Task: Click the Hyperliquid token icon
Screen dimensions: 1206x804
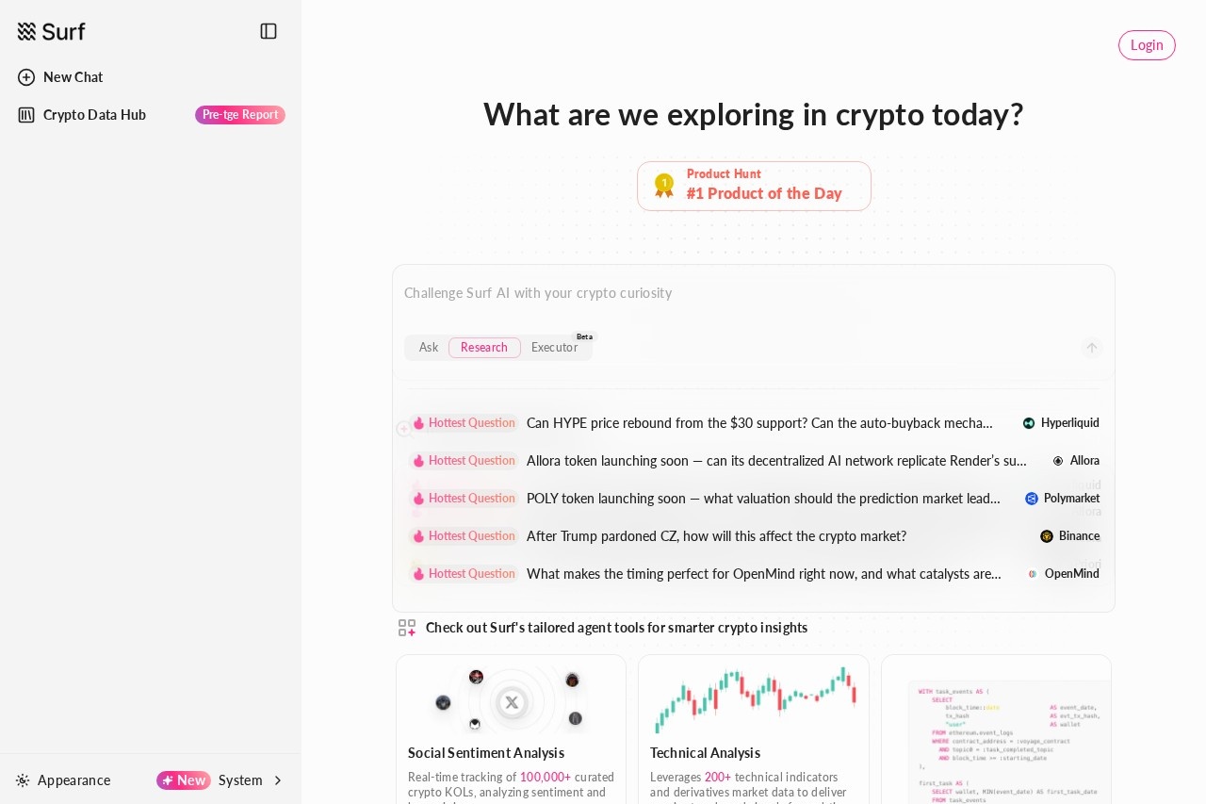Action: tap(1029, 423)
